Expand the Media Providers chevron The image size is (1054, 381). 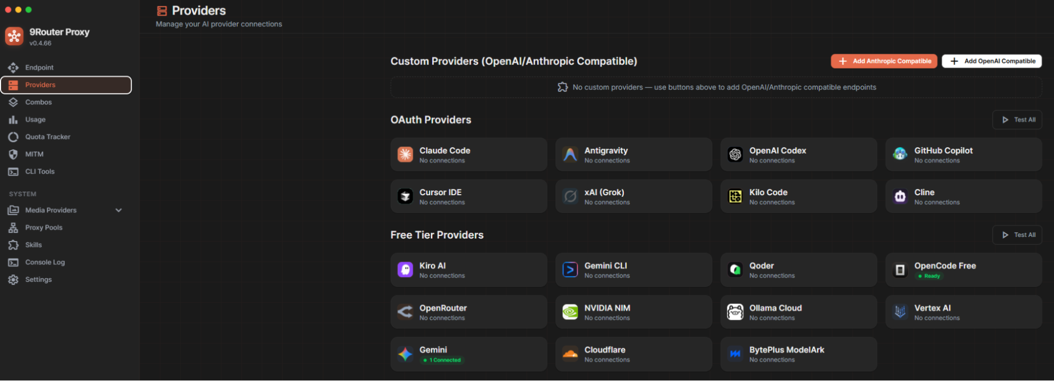pos(119,210)
